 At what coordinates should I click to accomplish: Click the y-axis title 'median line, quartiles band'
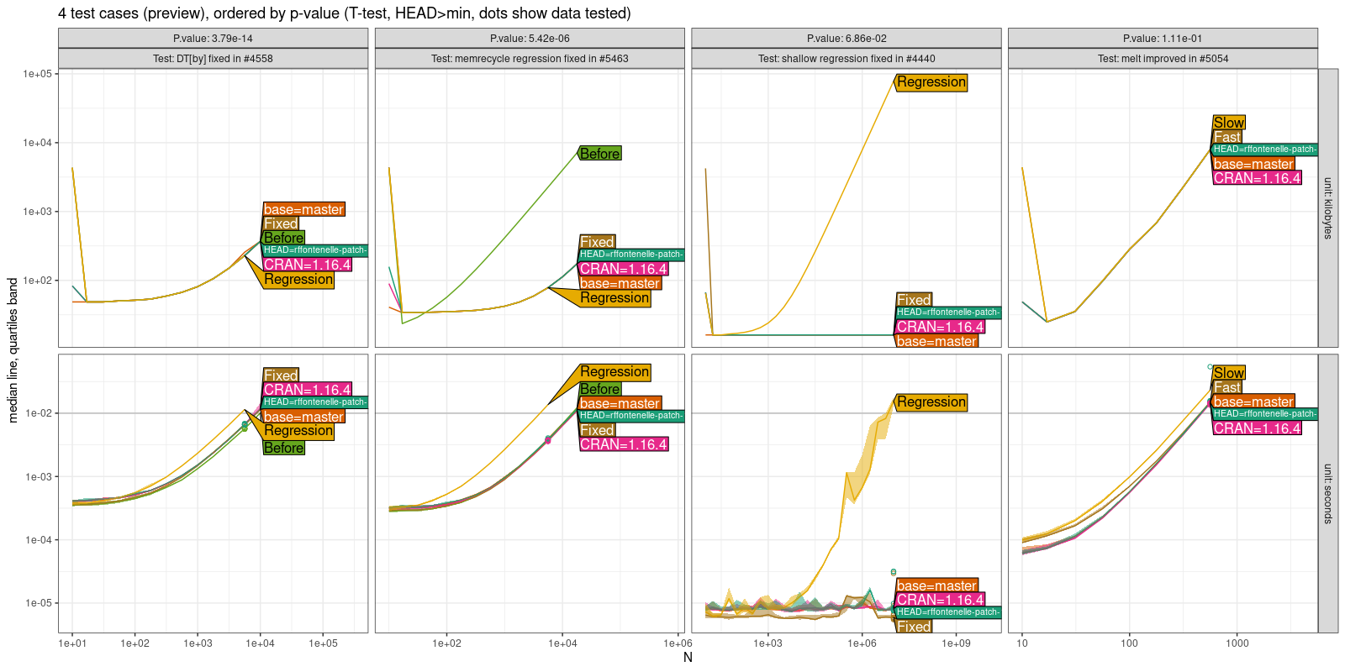coord(13,350)
